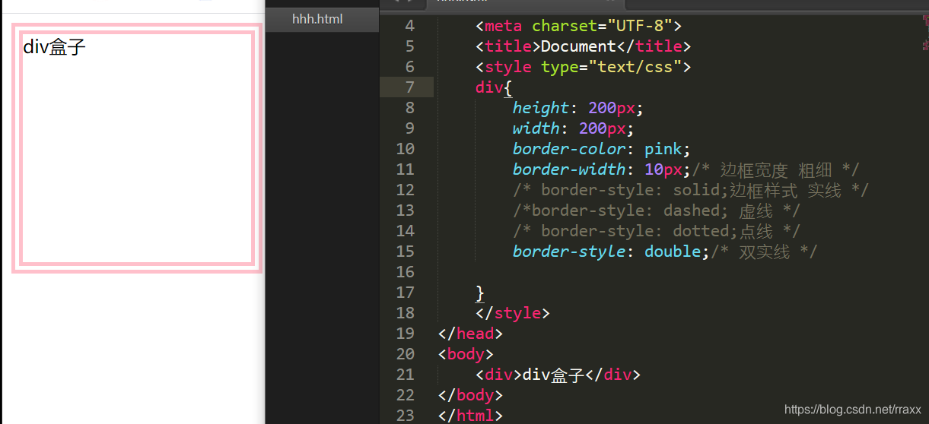Click the meta tag name on line 4
Screen dimensions: 929x424
(503, 26)
